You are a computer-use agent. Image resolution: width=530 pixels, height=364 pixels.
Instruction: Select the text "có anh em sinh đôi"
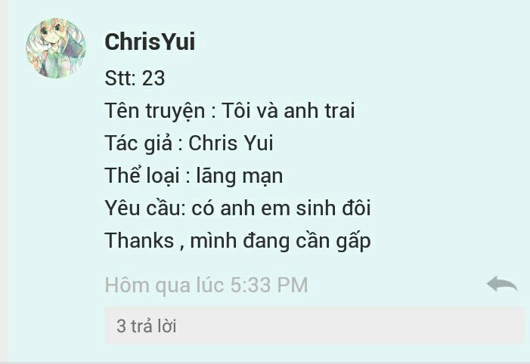tap(281, 208)
